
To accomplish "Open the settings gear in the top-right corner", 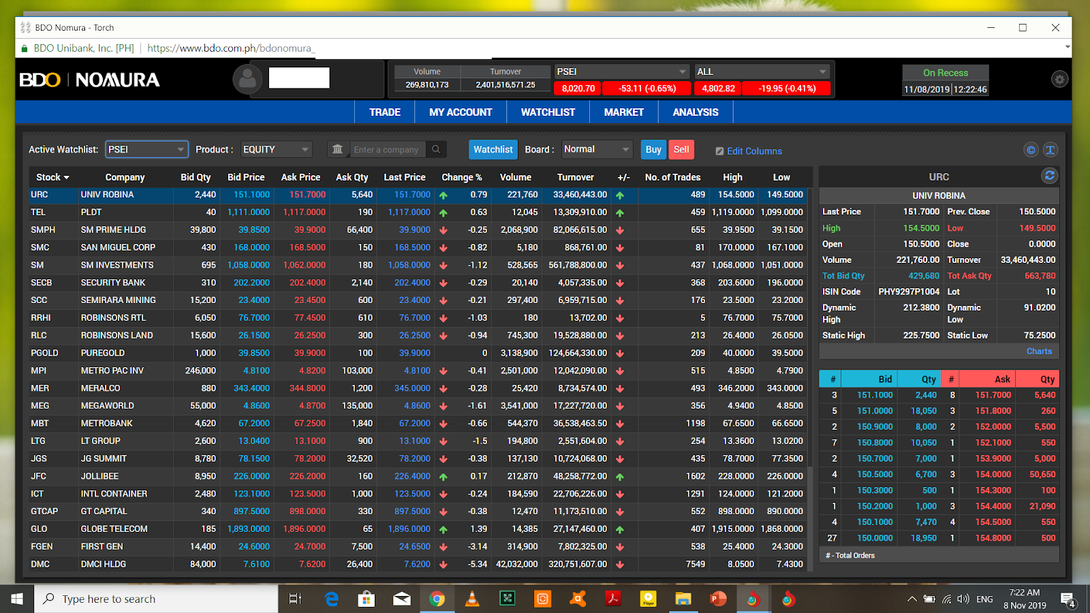I will tap(1059, 80).
